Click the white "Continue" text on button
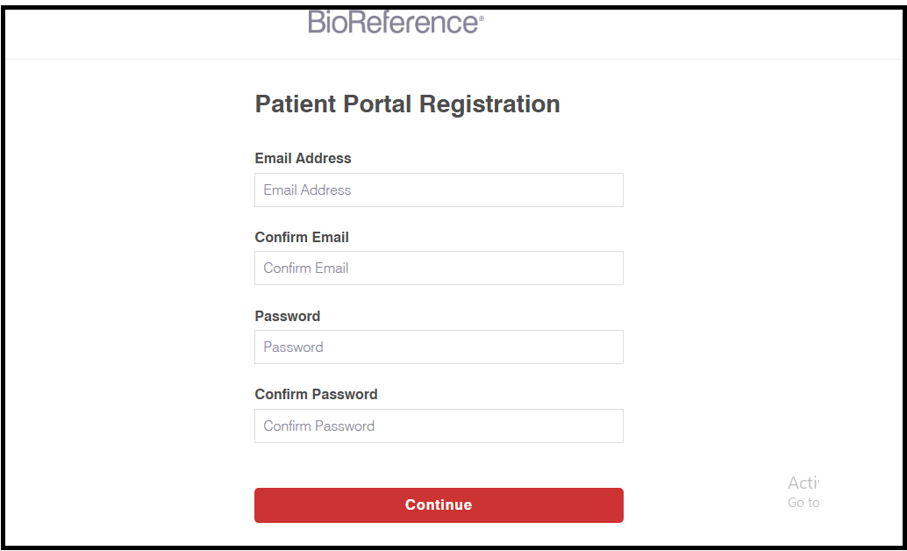Screen dimensions: 907x551 click(439, 505)
